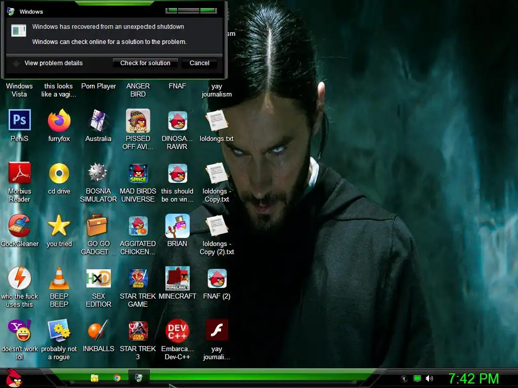
Task: Open the Flash 'yay journali...' icon
Action: tap(217, 330)
